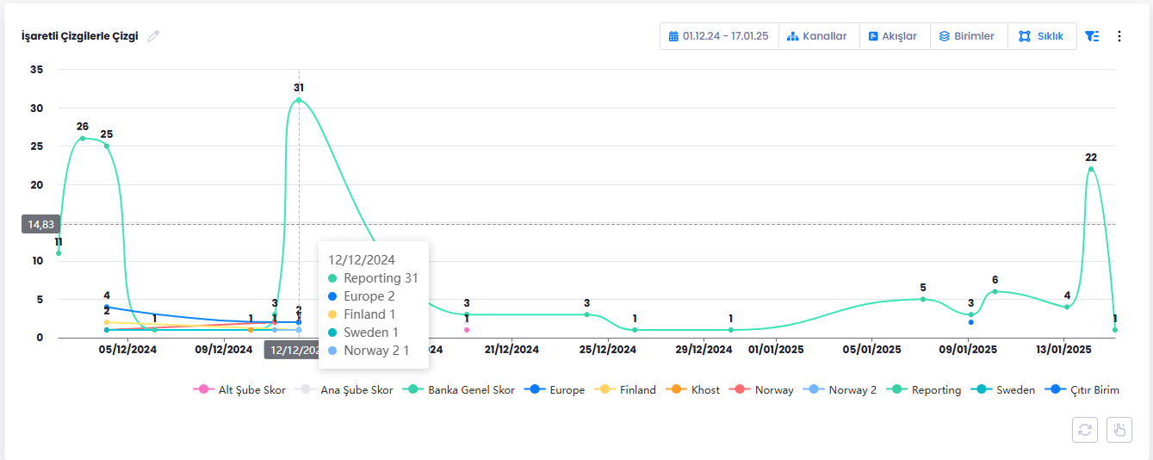Open the Akışlar dropdown
This screenshot has height=460, width=1153.
coord(894,36)
